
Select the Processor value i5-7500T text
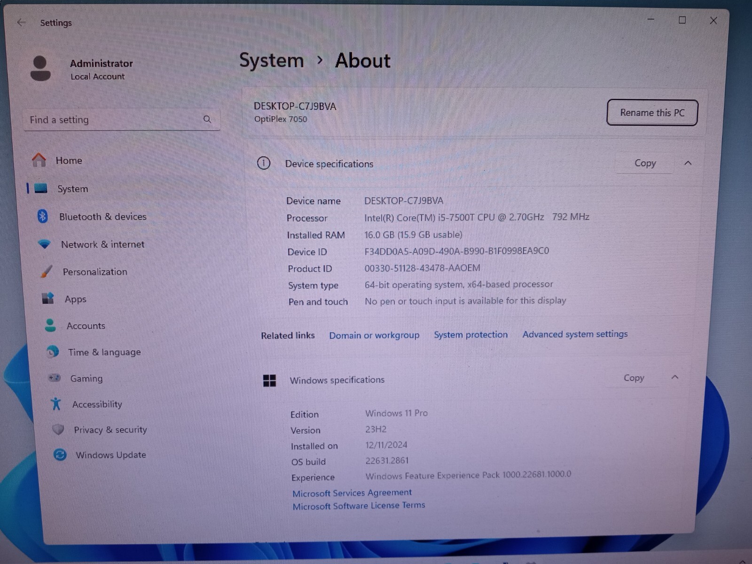point(477,217)
